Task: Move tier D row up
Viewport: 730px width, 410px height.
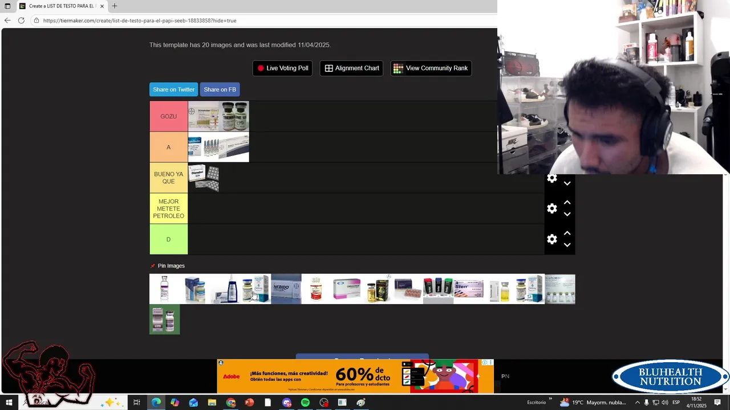Action: [x=567, y=233]
